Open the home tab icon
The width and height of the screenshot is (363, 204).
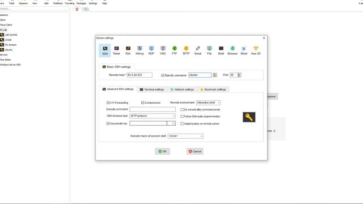coord(77,9)
